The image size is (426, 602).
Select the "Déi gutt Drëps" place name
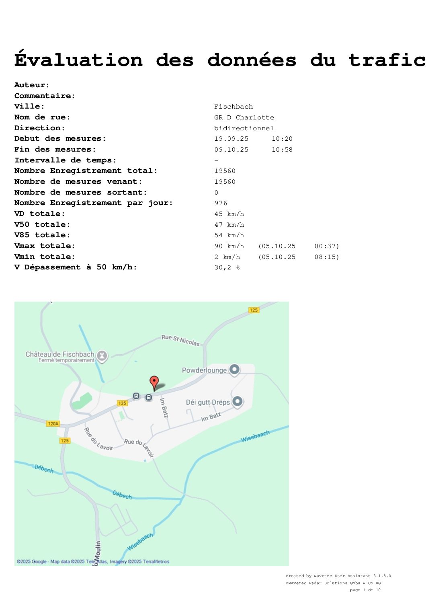pyautogui.click(x=208, y=402)
